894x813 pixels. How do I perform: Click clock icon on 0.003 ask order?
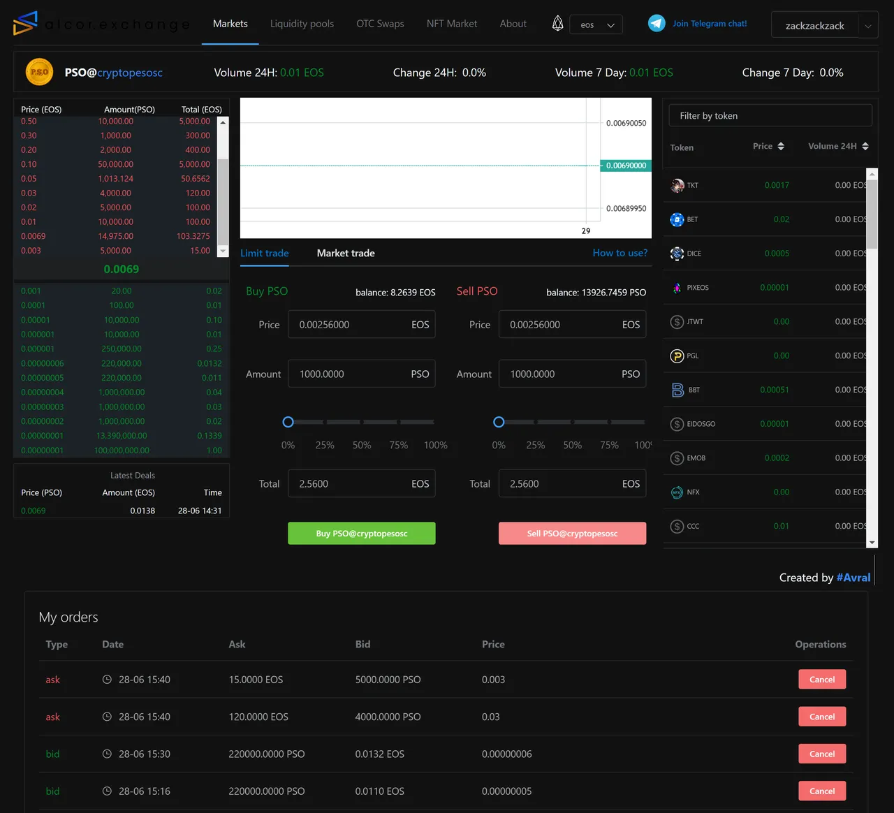[107, 680]
